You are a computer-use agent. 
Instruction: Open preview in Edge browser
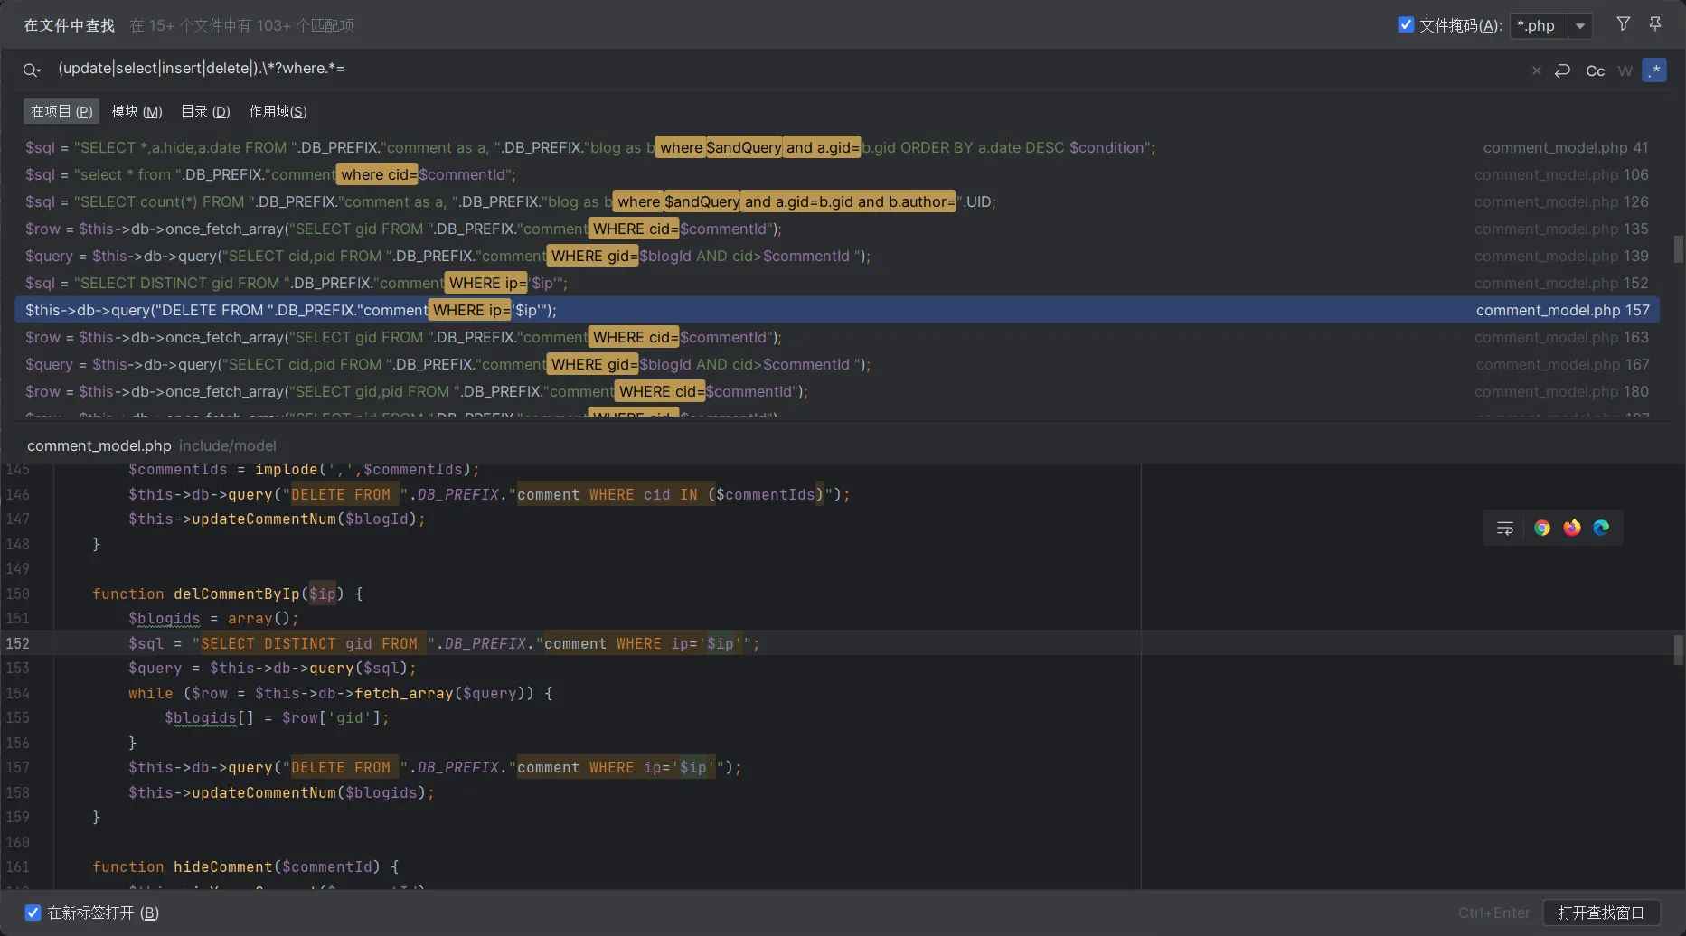1601,528
